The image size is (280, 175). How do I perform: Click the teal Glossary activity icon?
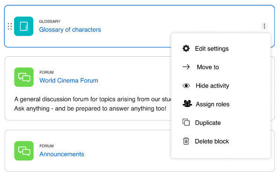coord(23,26)
